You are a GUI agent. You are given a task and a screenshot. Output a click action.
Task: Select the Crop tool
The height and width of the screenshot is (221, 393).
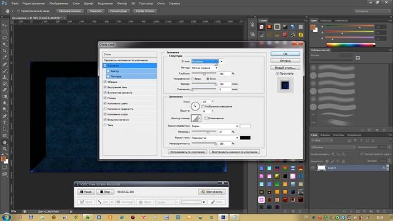[x=4, y=51]
